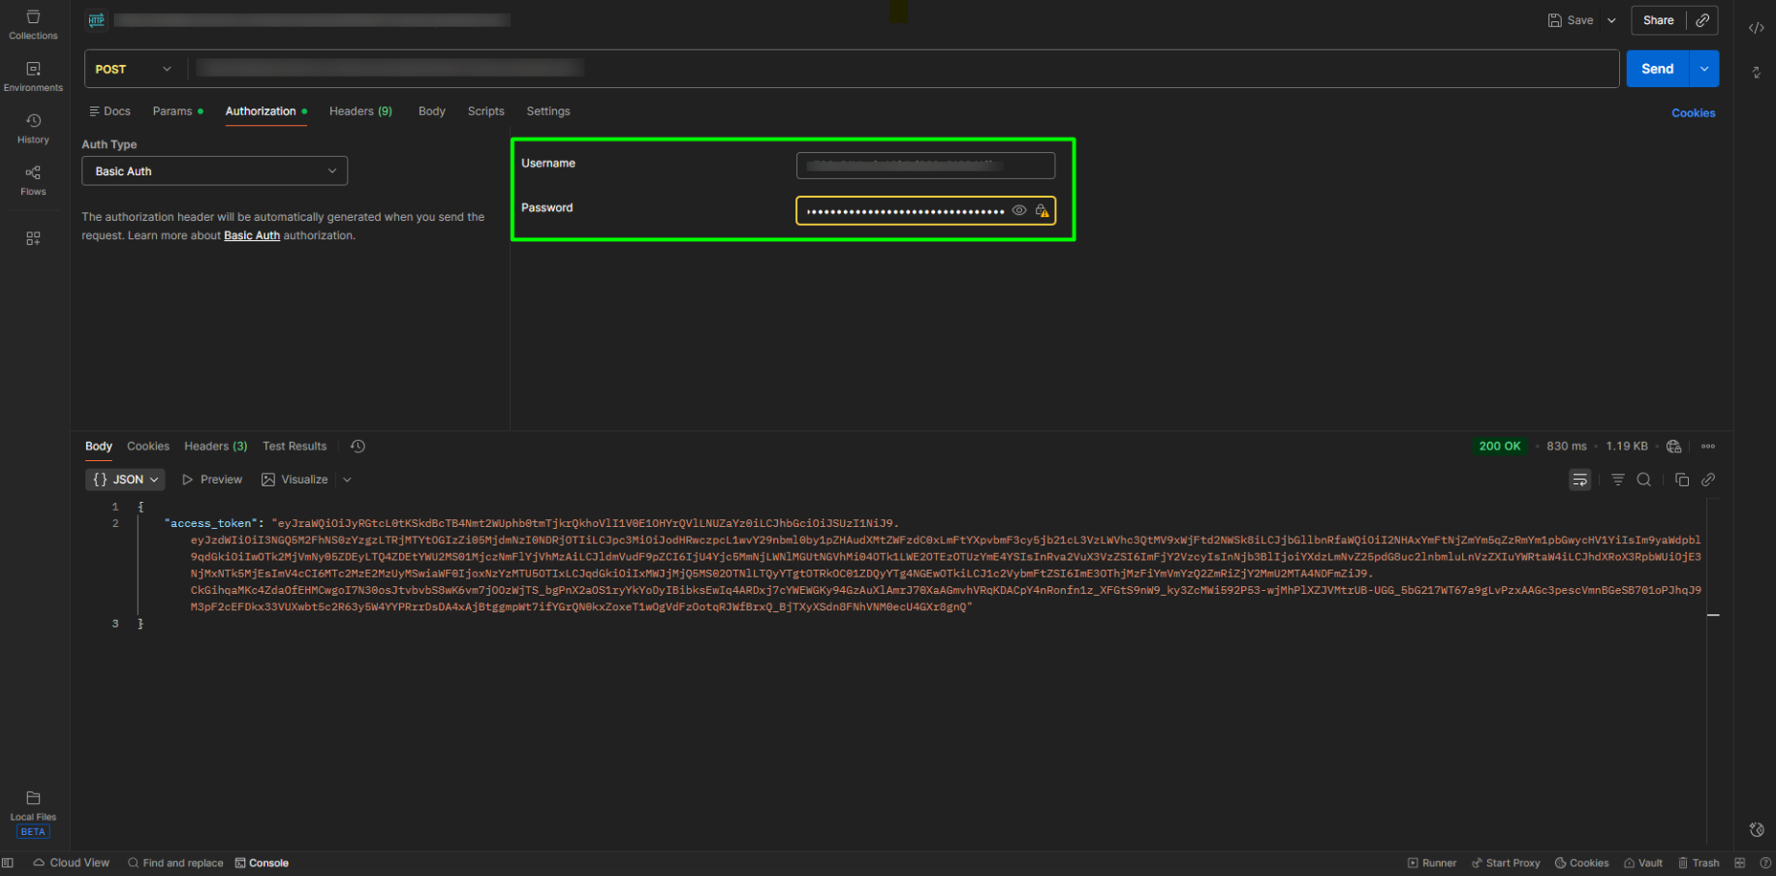Open the Collections sidebar panel
Screen dimensions: 1776x876
click(33, 25)
